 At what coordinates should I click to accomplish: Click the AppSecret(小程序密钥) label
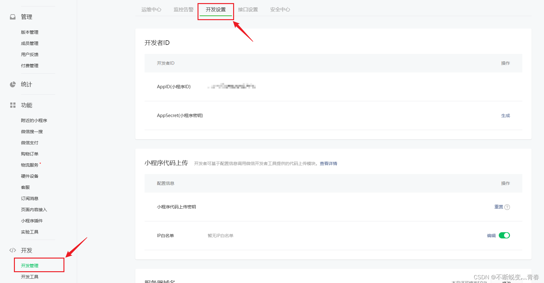180,115
